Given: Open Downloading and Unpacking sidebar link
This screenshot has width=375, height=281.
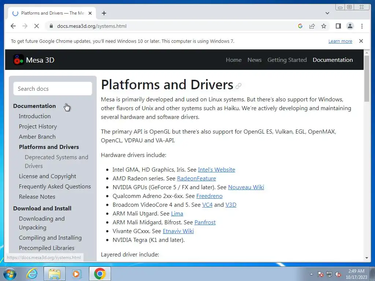Looking at the screenshot, I should pyautogui.click(x=42, y=223).
